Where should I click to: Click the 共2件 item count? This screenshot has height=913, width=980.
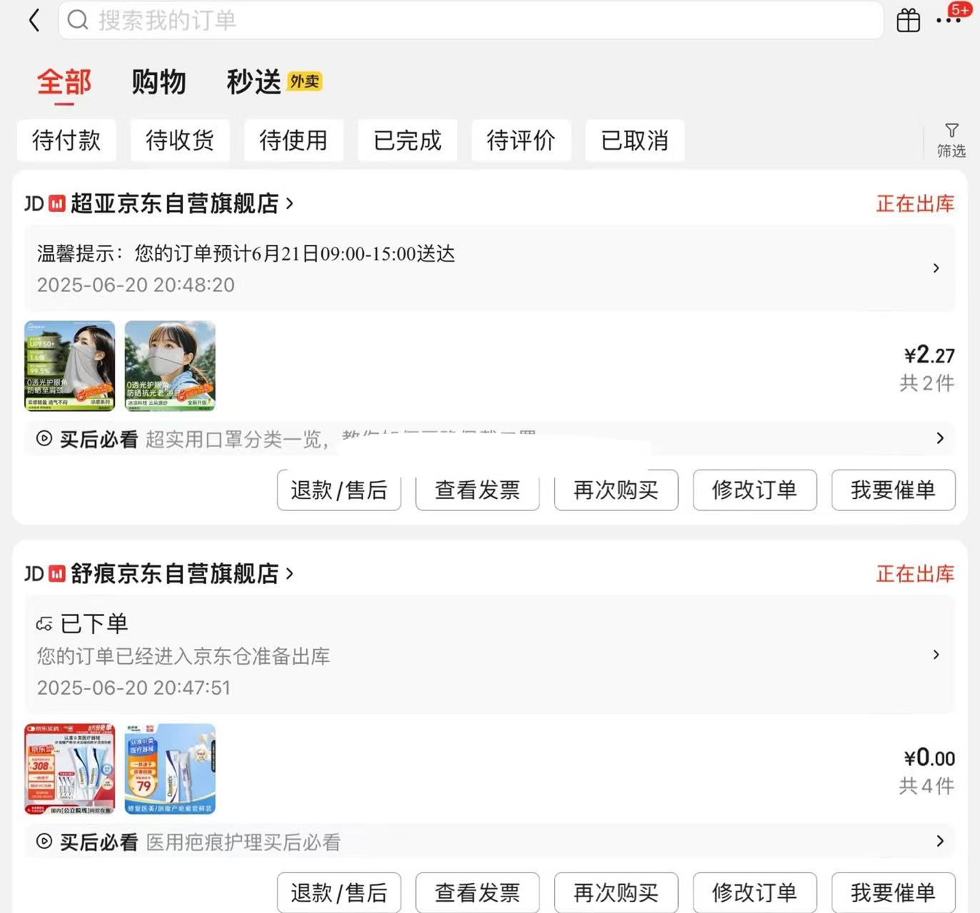926,383
